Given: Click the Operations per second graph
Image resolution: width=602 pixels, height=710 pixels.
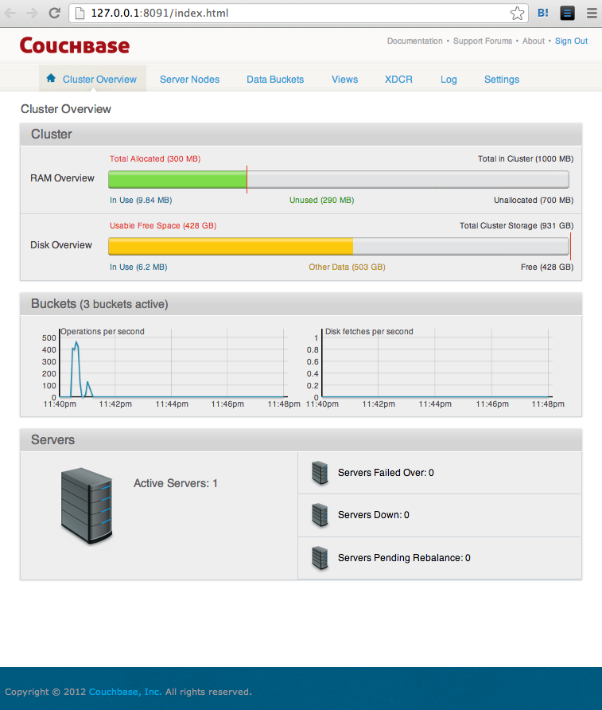Looking at the screenshot, I should pyautogui.click(x=172, y=364).
